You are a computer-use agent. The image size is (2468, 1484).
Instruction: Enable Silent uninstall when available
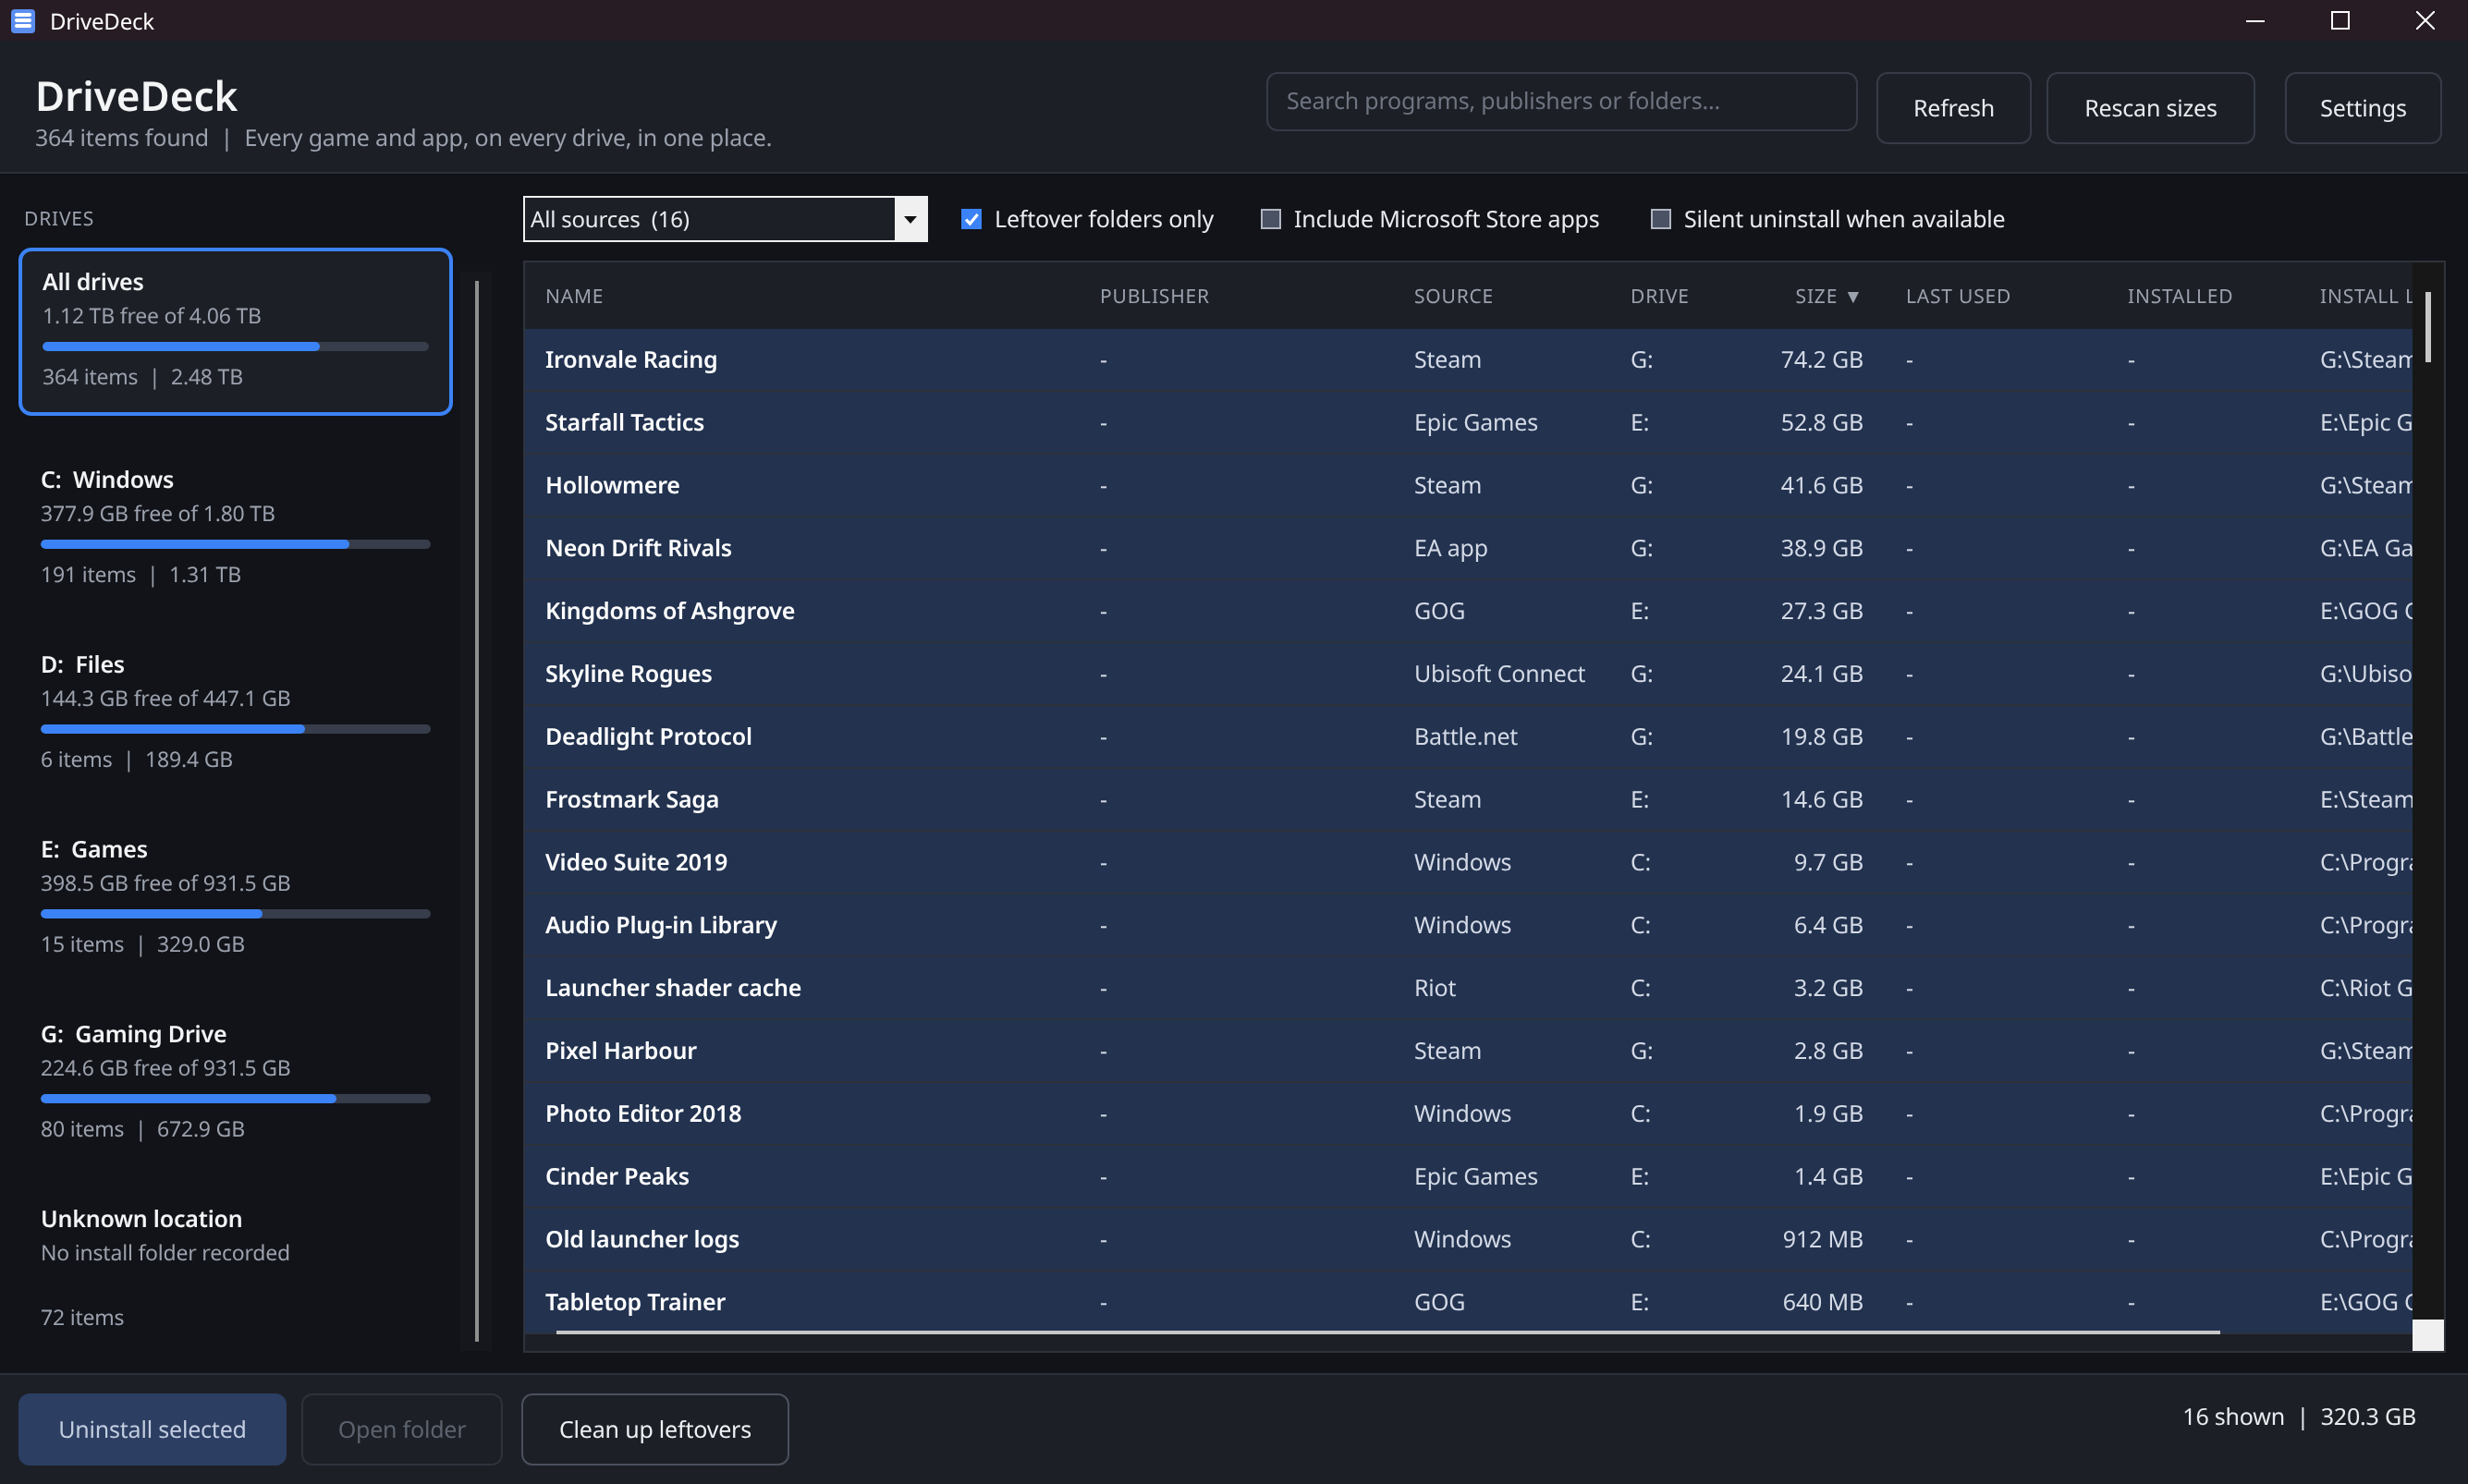pyautogui.click(x=1660, y=219)
